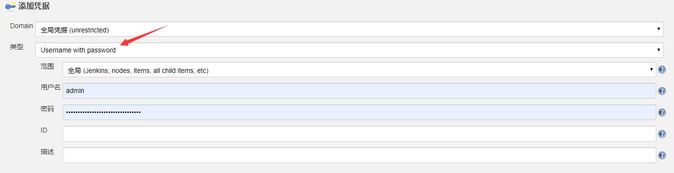Click the 'Domain' label text

pyautogui.click(x=21, y=26)
